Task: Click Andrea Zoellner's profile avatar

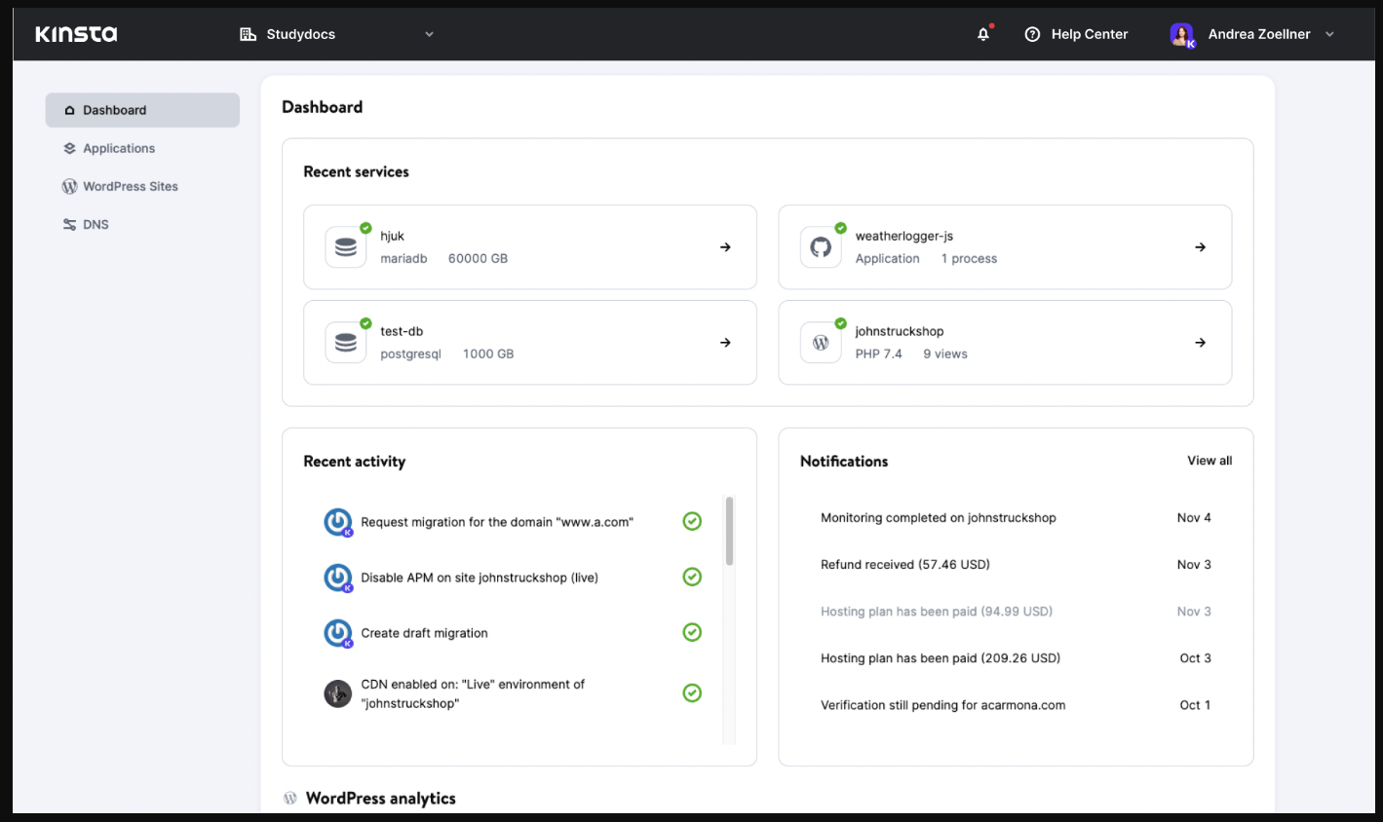Action: pos(1181,35)
